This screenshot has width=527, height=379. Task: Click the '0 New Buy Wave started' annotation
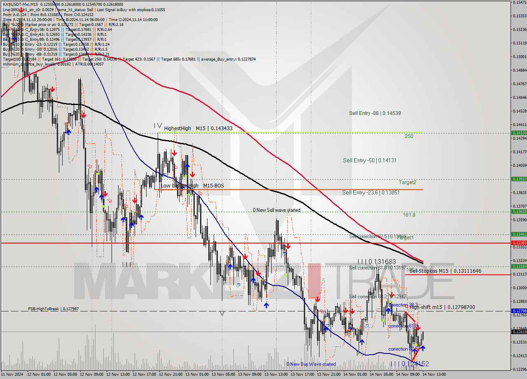click(311, 364)
